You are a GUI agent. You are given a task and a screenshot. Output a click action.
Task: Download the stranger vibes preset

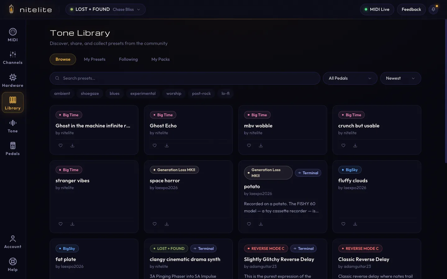pyautogui.click(x=72, y=224)
